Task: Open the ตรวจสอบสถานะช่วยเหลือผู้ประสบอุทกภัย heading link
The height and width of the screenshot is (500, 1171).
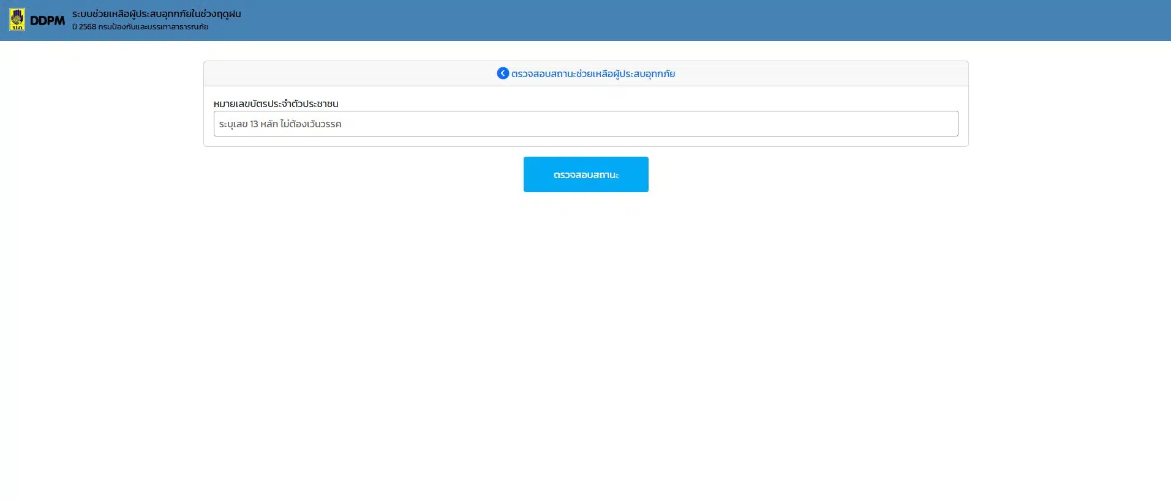Action: [x=593, y=74]
